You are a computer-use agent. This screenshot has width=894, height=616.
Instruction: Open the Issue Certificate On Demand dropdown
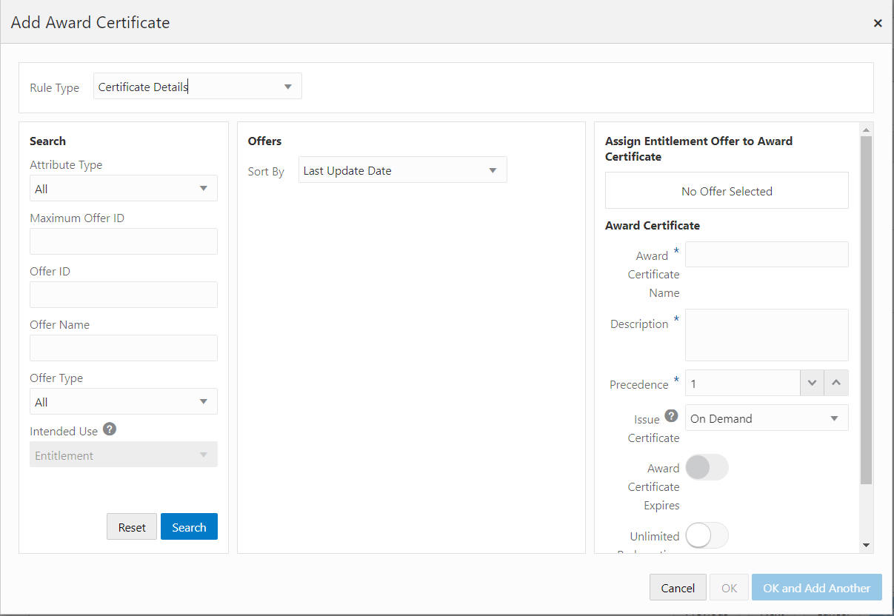767,418
